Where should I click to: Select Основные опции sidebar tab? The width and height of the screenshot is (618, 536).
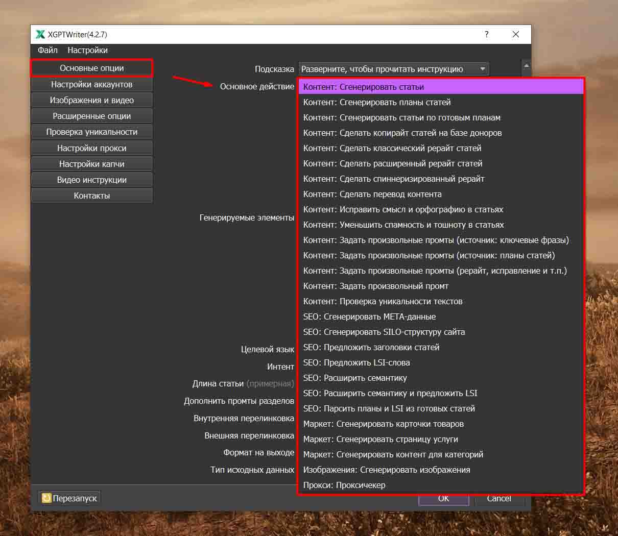pyautogui.click(x=92, y=68)
